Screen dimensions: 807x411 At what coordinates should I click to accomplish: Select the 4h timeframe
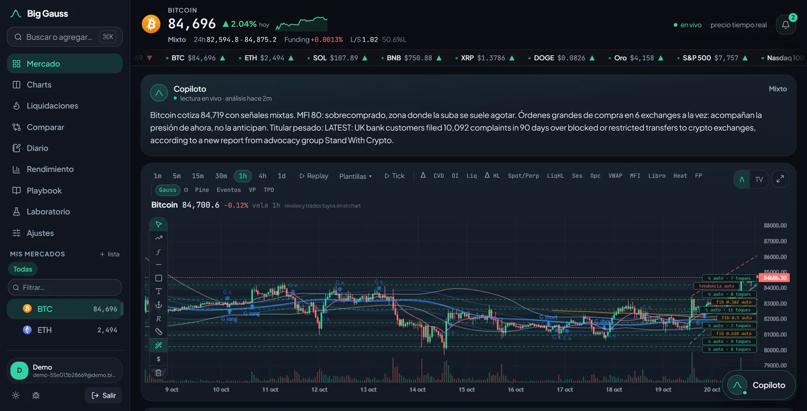pos(262,176)
